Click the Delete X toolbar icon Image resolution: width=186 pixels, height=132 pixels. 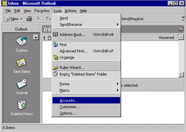(39, 19)
